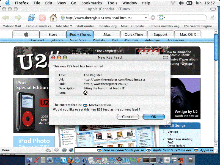Open mozdev.org bookmark

point(108,26)
